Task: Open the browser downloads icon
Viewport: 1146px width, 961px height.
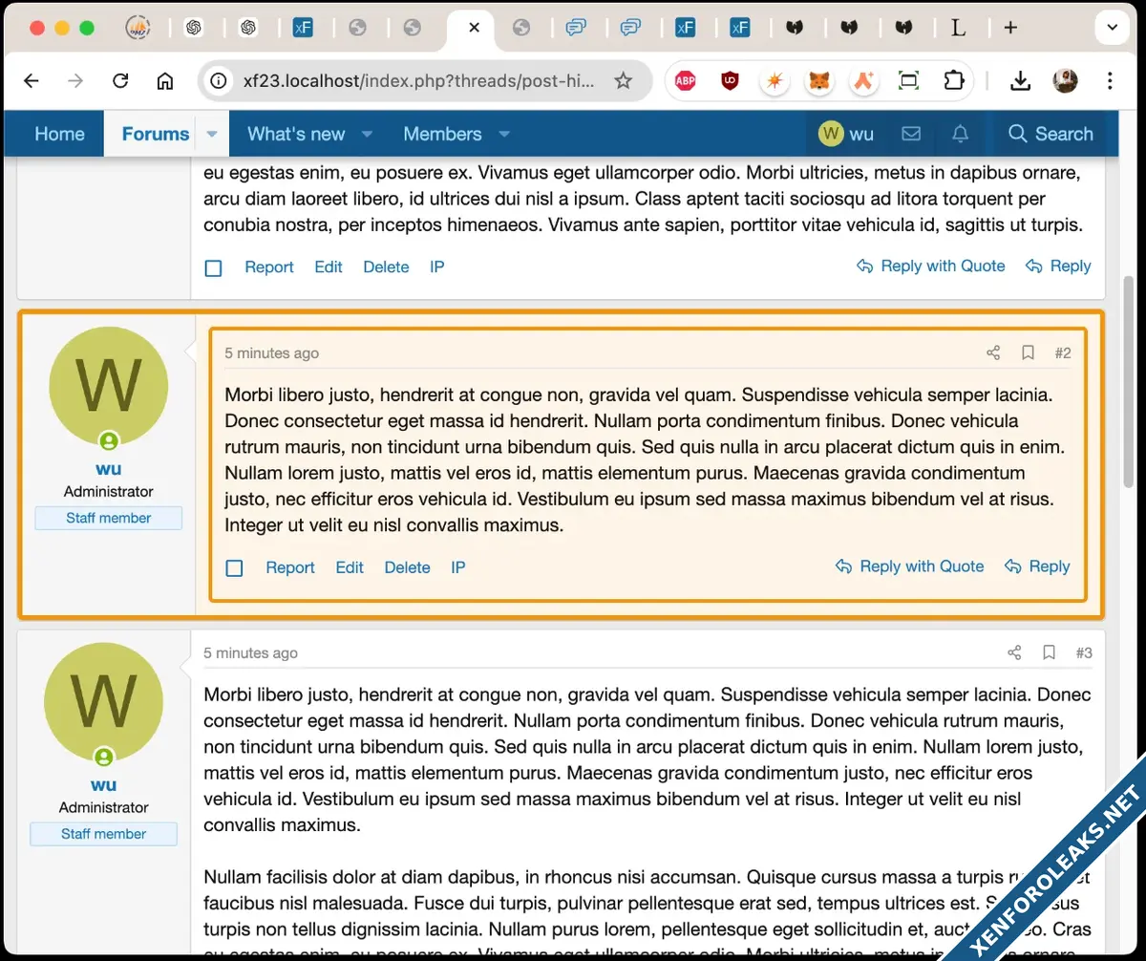Action: (1020, 81)
